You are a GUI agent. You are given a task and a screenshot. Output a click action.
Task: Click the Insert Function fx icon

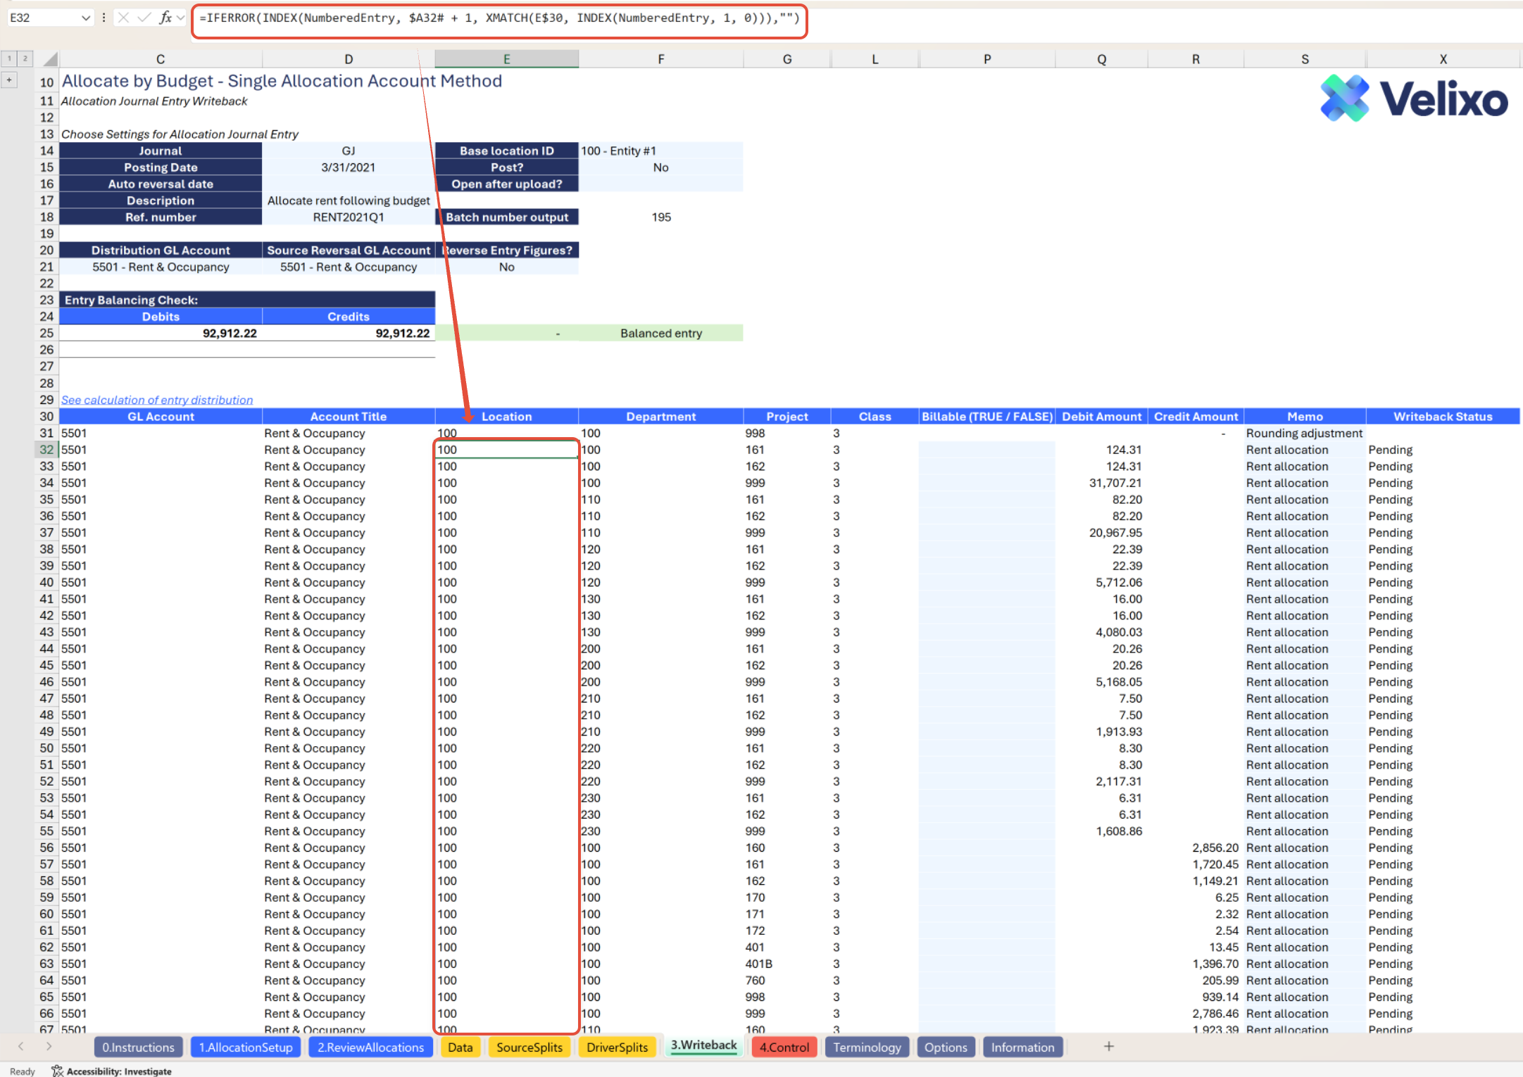tap(165, 18)
